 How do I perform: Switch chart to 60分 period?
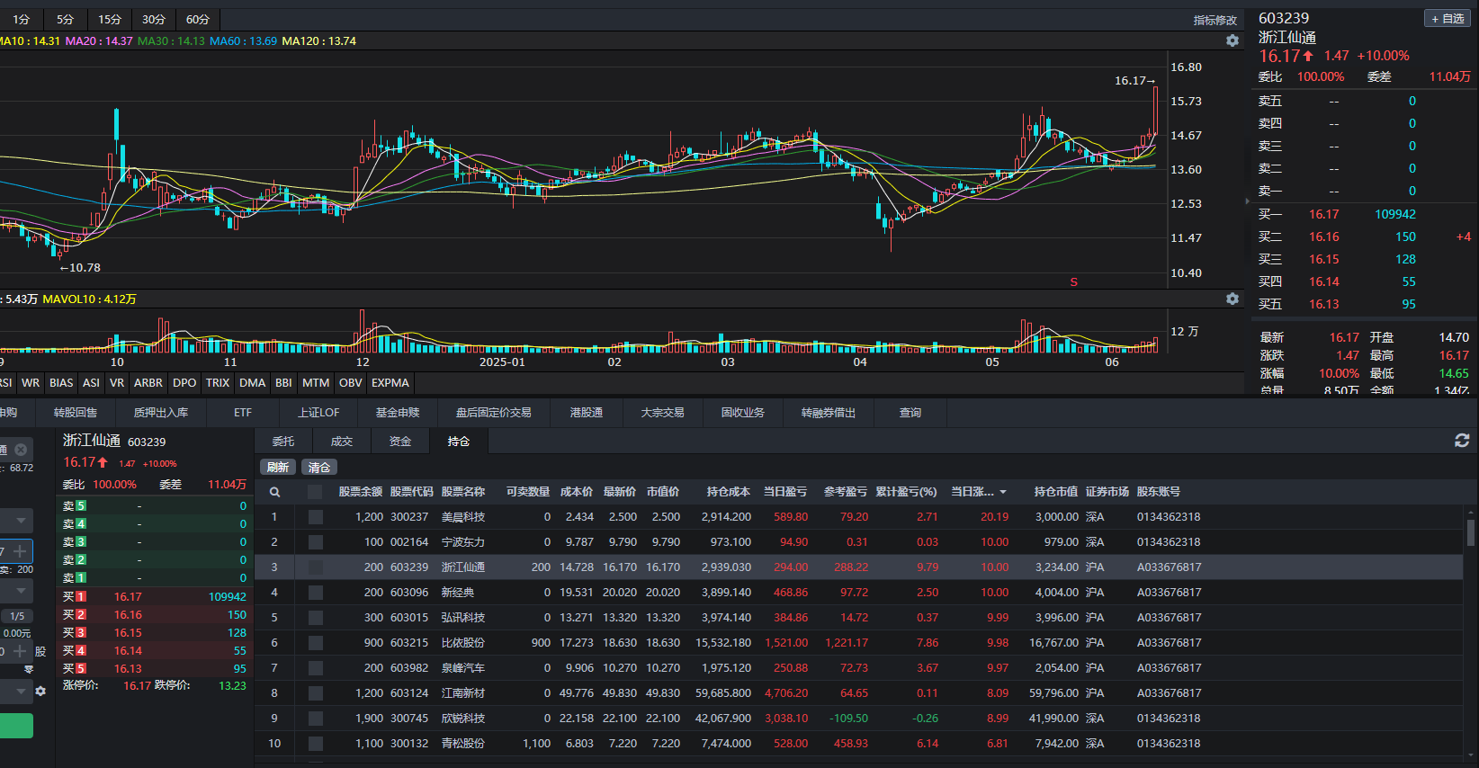[x=198, y=19]
